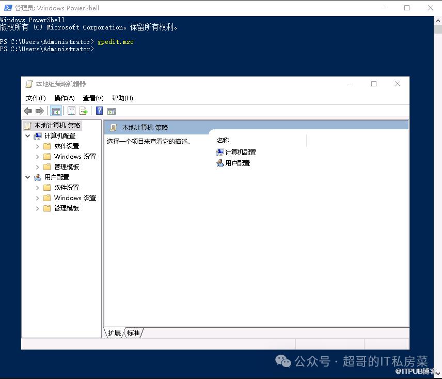Click the 用户配置 user icon in tree
The image size is (442, 379).
[38, 177]
